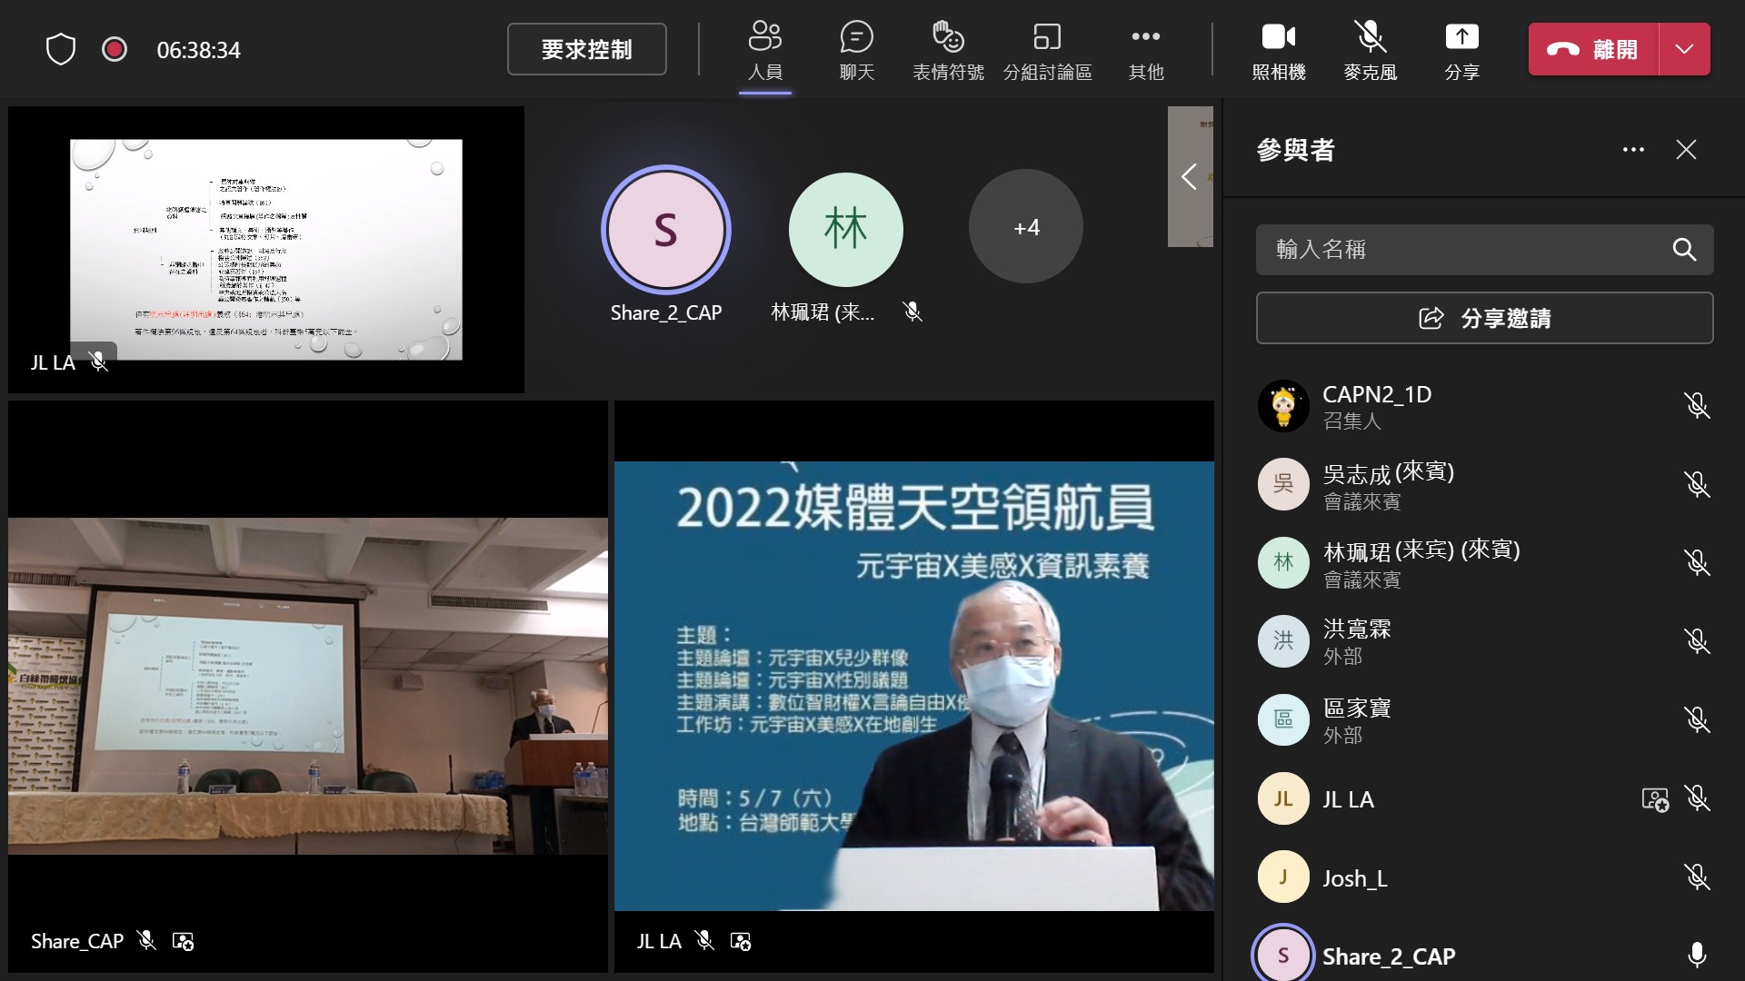Click mic icon in JL LA row
The image size is (1745, 981).
point(1696,798)
